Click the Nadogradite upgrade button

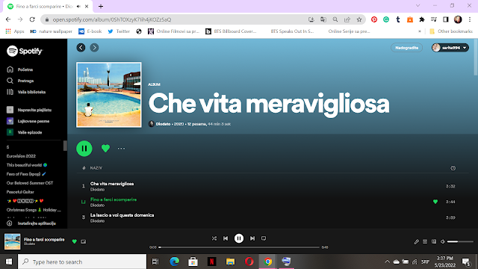pyautogui.click(x=406, y=48)
